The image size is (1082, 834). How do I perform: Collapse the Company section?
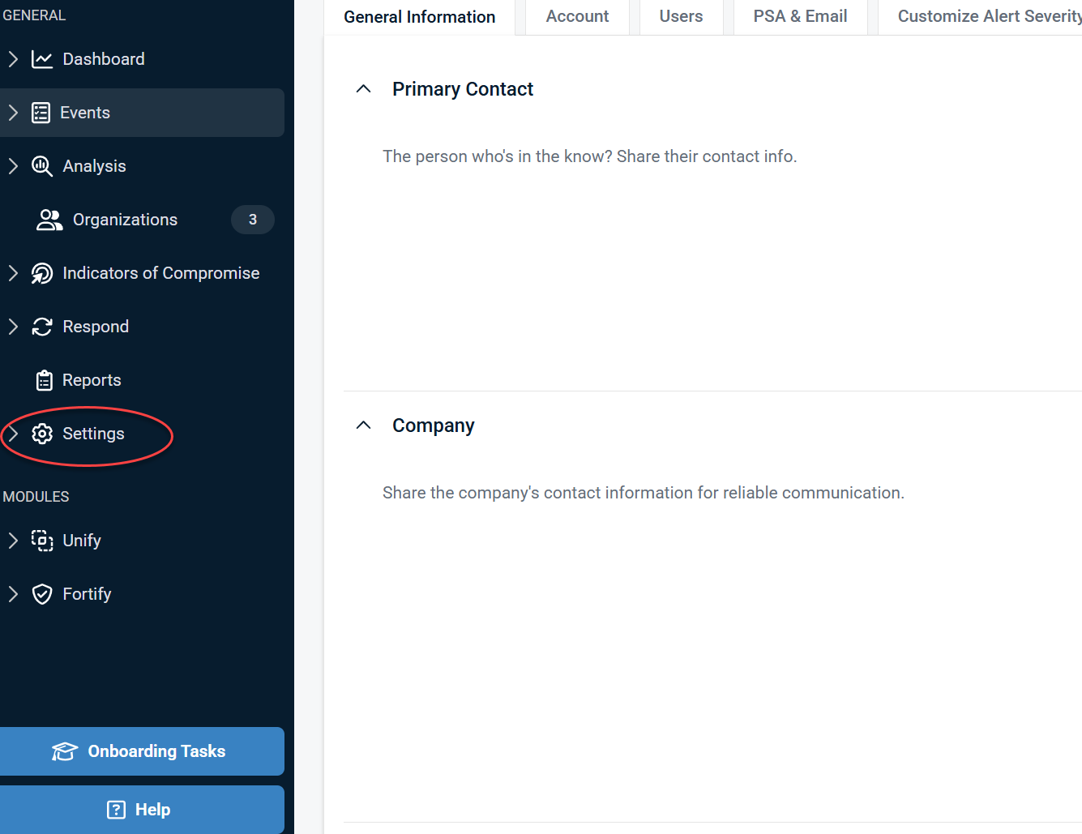click(x=364, y=426)
